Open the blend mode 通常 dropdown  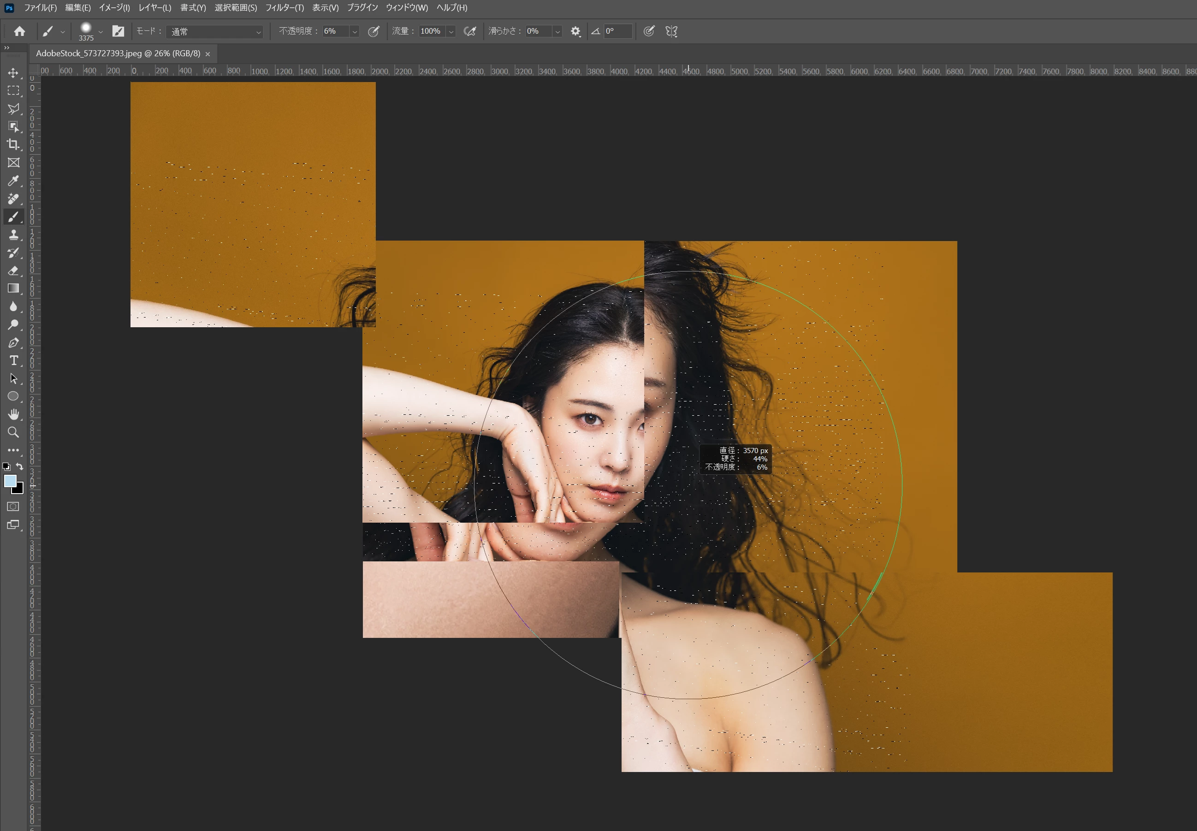(214, 32)
